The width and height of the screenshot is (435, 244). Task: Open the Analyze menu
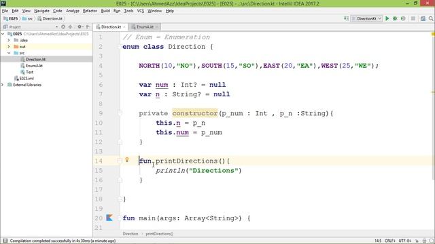click(x=73, y=11)
